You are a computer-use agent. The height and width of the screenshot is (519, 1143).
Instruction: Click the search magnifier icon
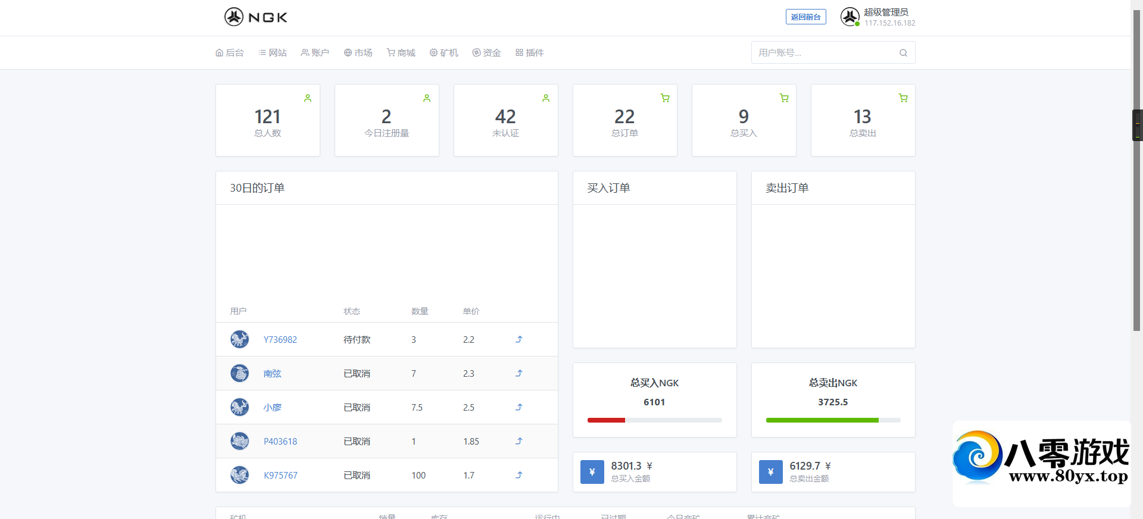coord(903,52)
